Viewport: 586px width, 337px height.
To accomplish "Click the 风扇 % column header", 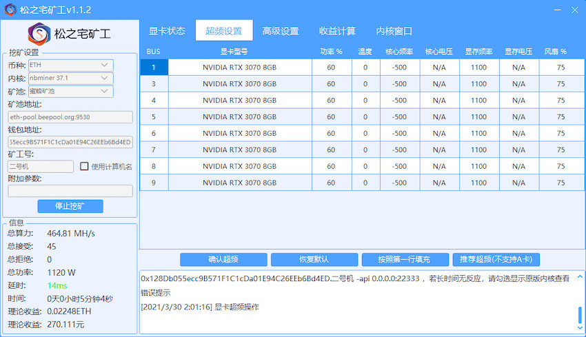I will tap(556, 52).
